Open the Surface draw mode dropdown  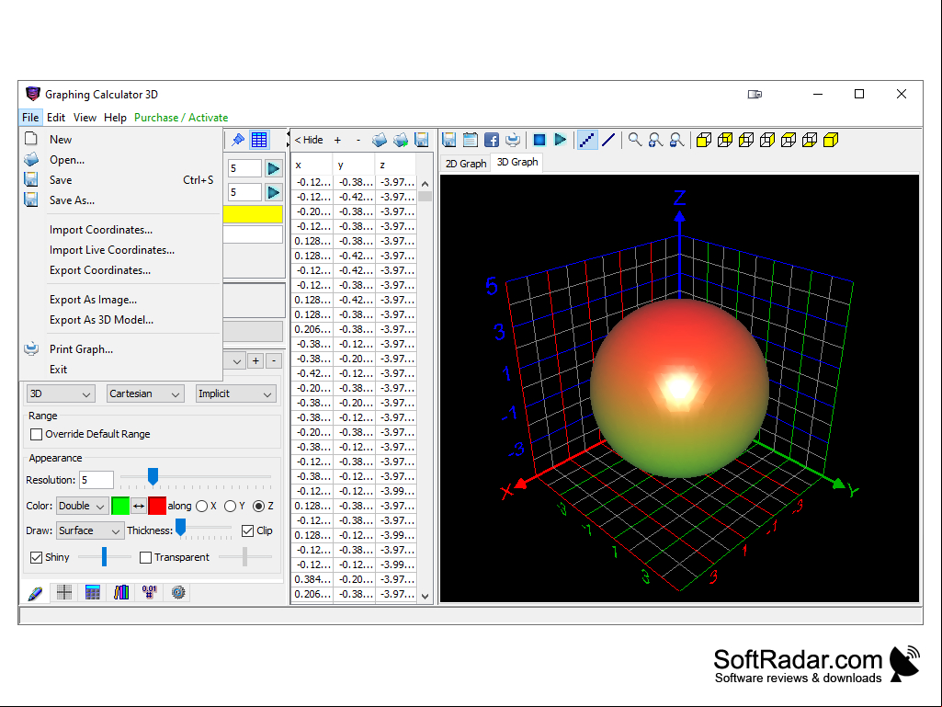click(x=91, y=530)
